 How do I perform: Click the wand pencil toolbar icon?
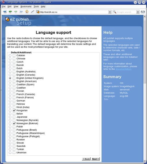click(33, 12)
